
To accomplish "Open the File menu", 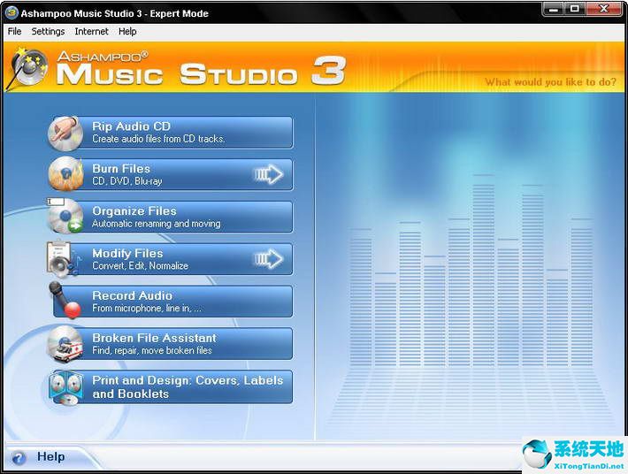I will pos(14,31).
